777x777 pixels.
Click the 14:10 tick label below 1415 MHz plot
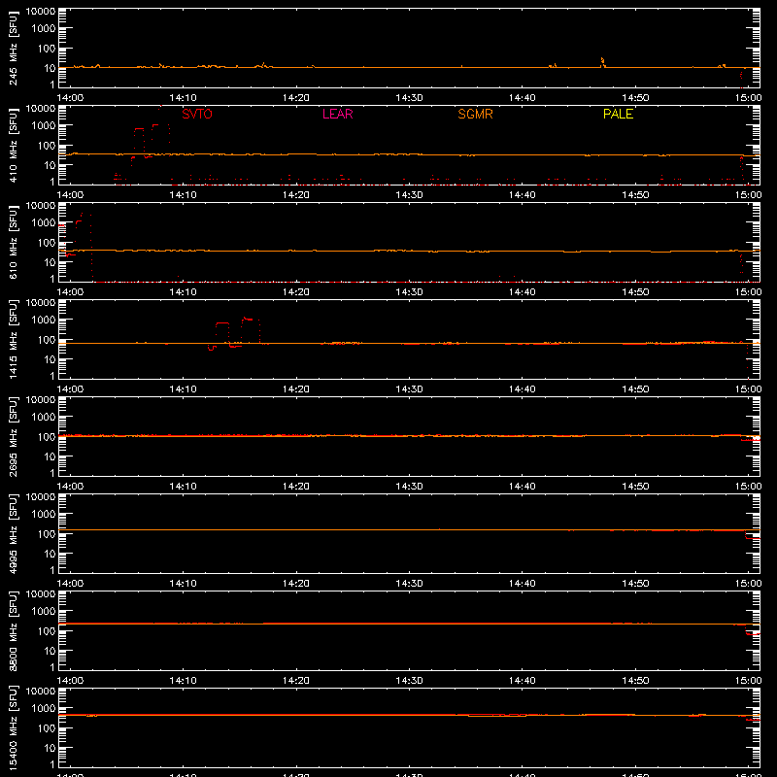[x=183, y=389]
